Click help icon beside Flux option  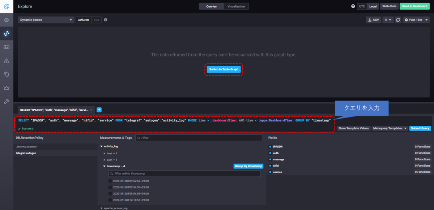tap(106, 20)
